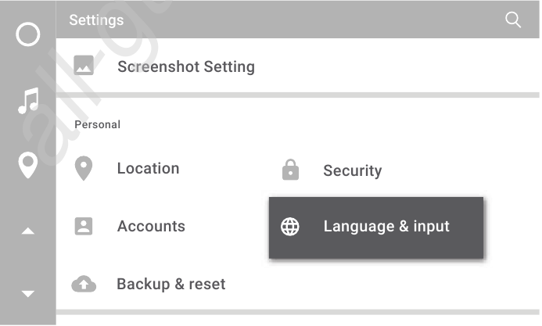Click the Settings title in header
542x326 pixels.
[96, 20]
